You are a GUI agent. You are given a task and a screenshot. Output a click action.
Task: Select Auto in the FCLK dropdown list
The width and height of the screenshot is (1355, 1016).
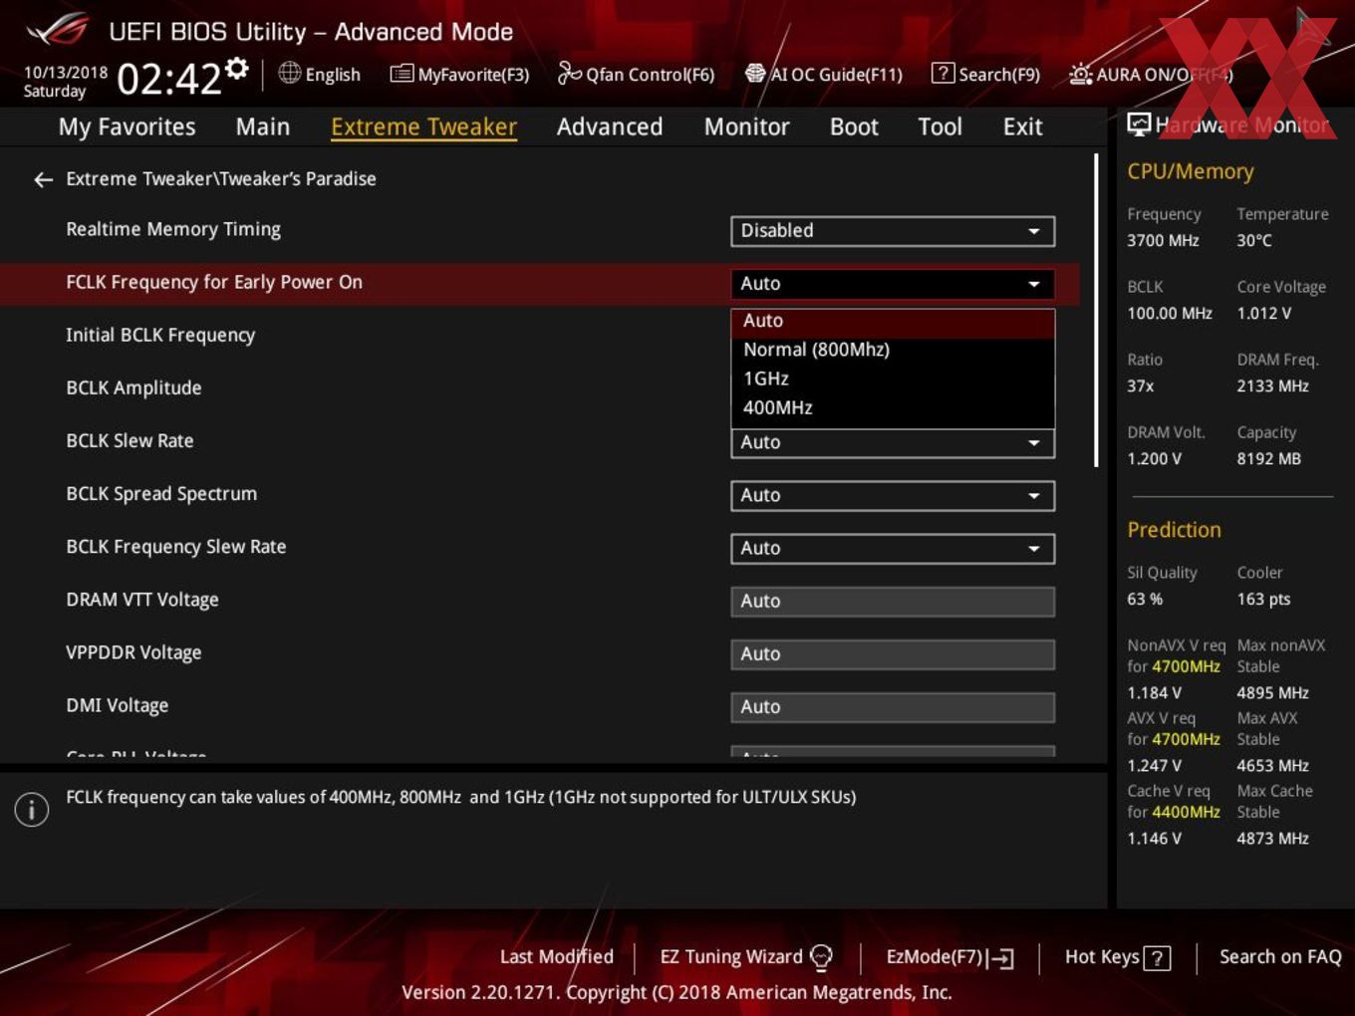tap(893, 321)
